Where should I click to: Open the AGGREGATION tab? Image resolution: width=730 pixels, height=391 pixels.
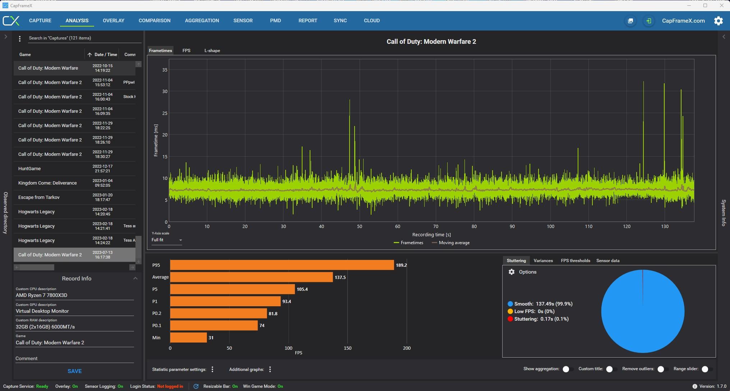point(202,20)
